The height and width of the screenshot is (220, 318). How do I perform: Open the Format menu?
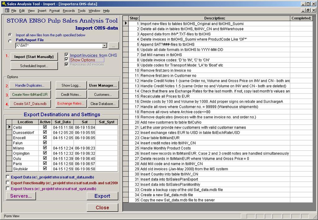point(55,11)
